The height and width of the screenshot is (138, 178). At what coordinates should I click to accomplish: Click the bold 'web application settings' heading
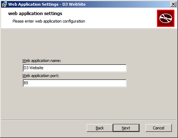click(35, 14)
